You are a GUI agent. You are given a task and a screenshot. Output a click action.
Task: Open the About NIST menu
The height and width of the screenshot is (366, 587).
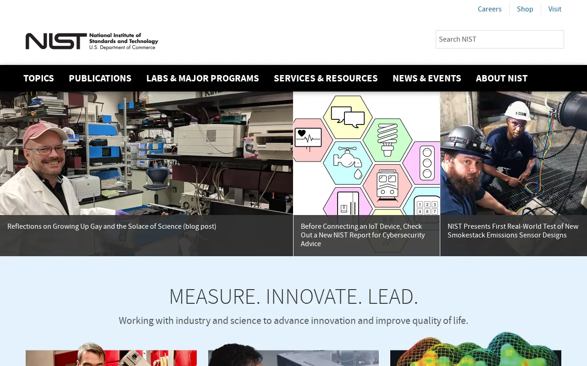502,78
